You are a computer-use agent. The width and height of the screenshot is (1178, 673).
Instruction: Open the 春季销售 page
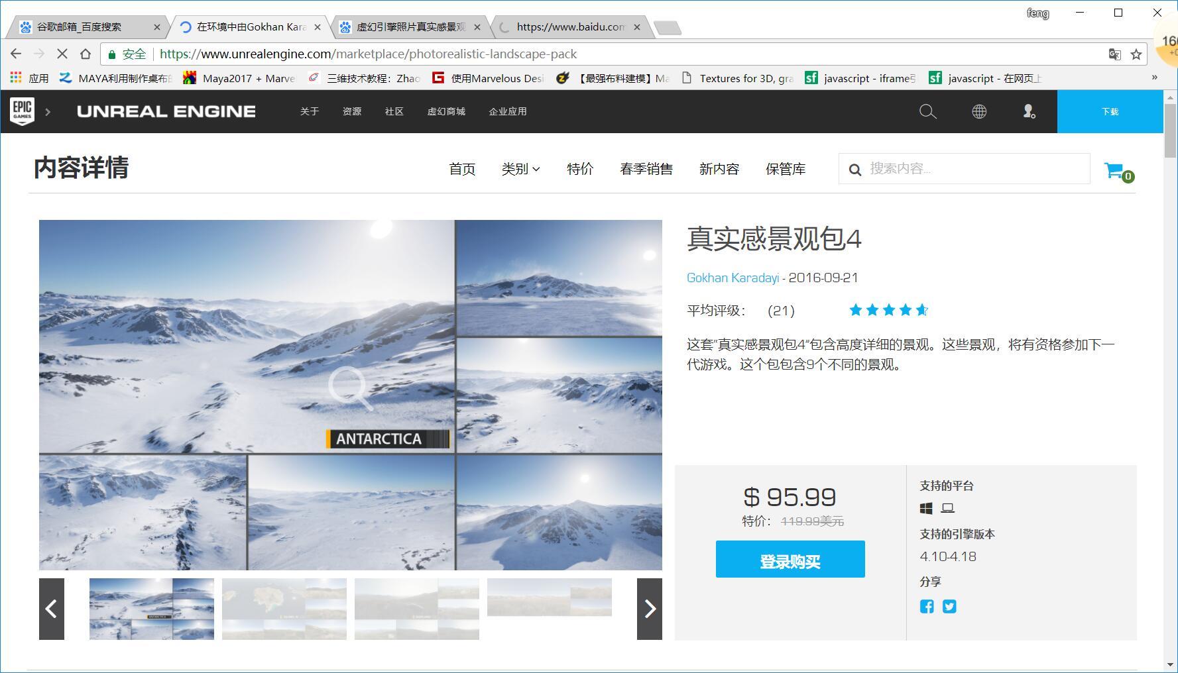pos(646,169)
